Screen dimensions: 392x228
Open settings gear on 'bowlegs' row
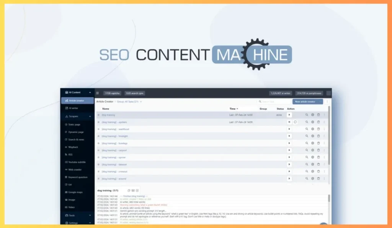pyautogui.click(x=312, y=143)
